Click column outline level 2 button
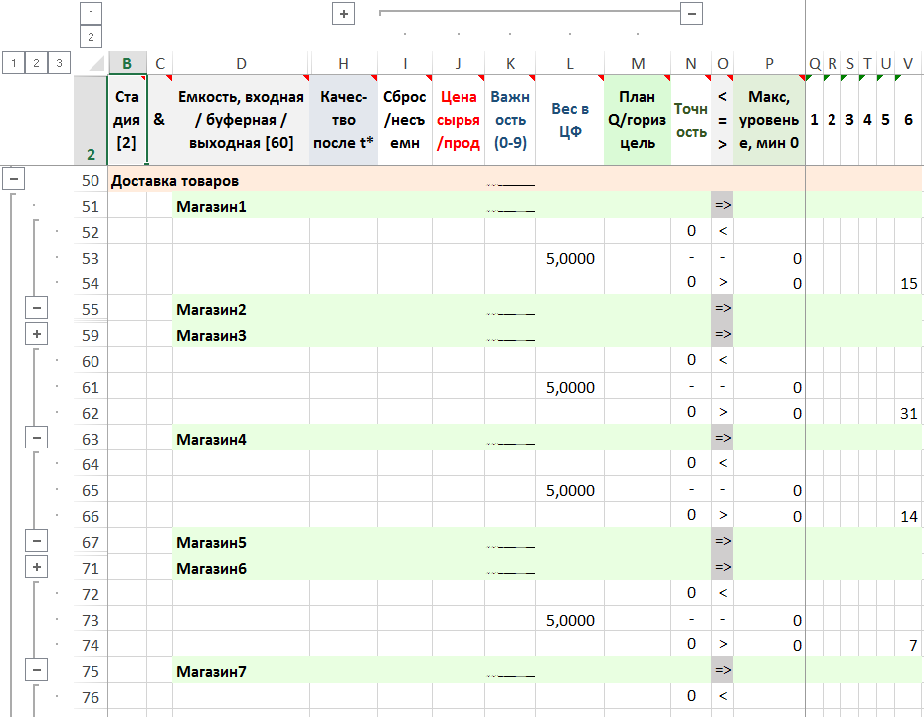Viewport: 924px width, 717px height. [x=90, y=37]
